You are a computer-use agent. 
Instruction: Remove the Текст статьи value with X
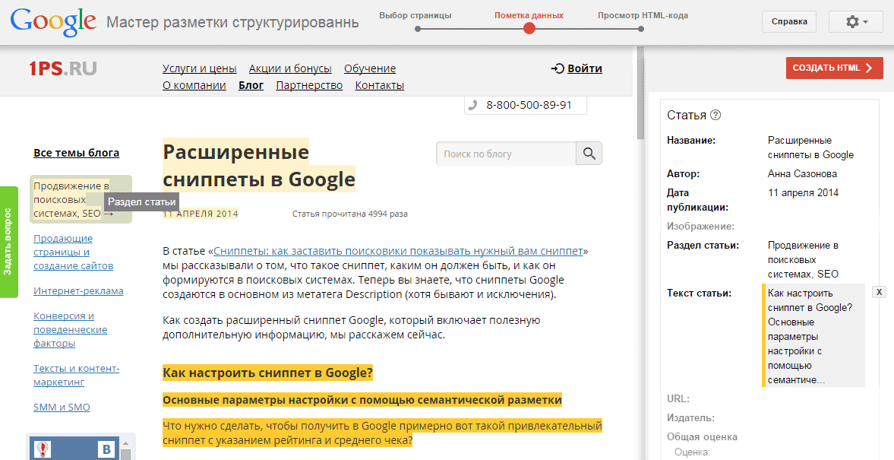click(x=879, y=292)
